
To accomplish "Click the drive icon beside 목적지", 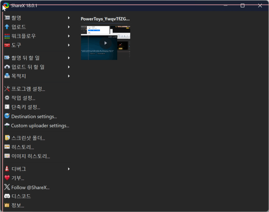I will 7,76.
